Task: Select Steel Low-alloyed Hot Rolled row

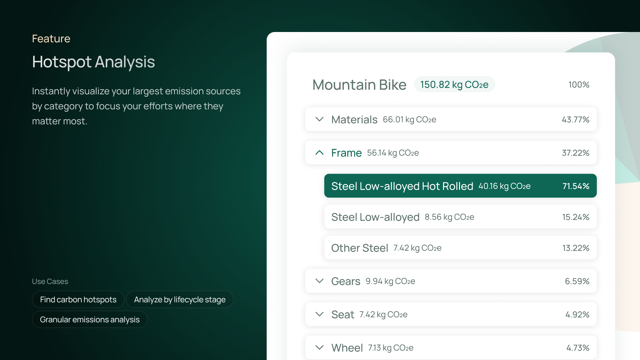Action: tap(460, 186)
